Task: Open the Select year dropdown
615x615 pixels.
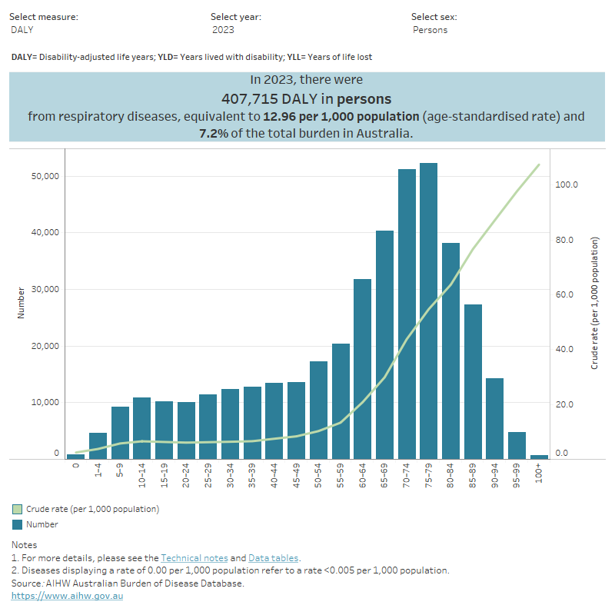Action: 223,29
